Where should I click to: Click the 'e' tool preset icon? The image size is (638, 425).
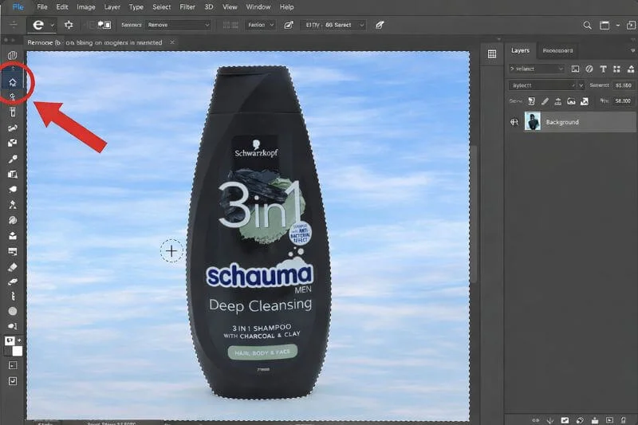37,25
